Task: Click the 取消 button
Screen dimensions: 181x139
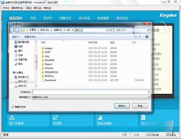Action: tap(140, 106)
